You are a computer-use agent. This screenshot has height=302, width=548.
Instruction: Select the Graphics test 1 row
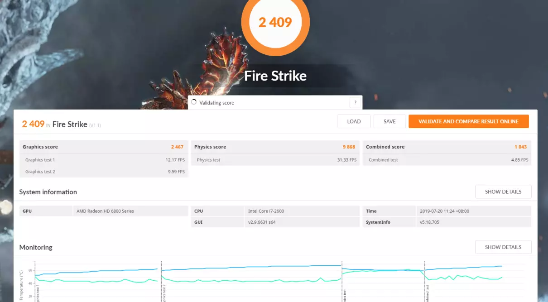point(104,160)
